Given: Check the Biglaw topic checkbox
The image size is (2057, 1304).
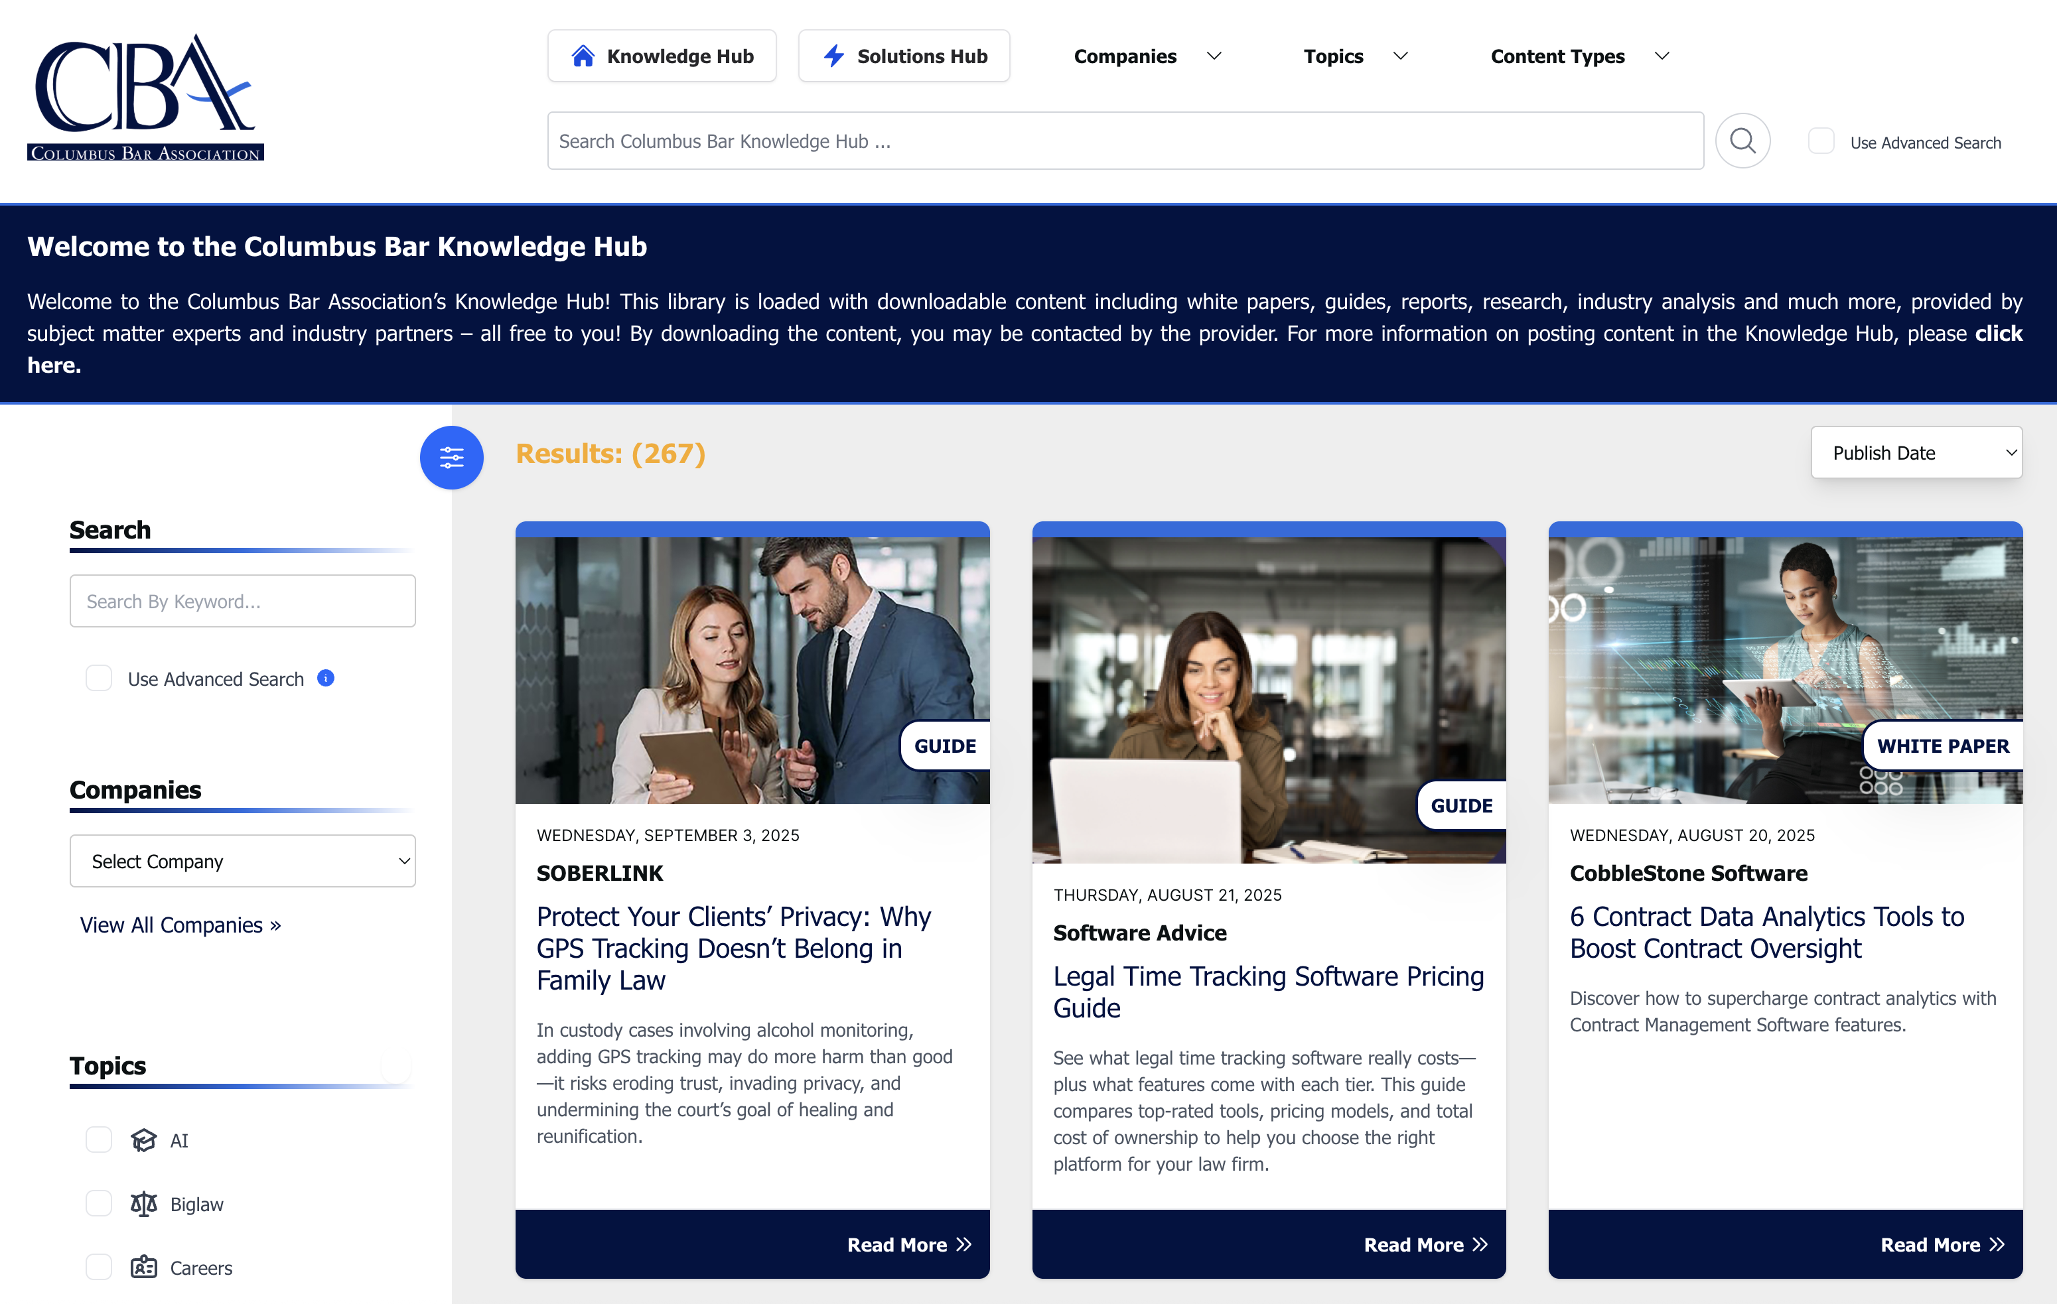Looking at the screenshot, I should pyautogui.click(x=99, y=1204).
